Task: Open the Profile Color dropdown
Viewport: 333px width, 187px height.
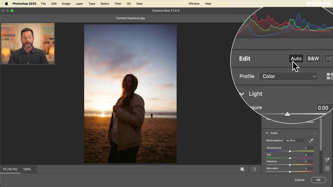Action: tap(288, 76)
